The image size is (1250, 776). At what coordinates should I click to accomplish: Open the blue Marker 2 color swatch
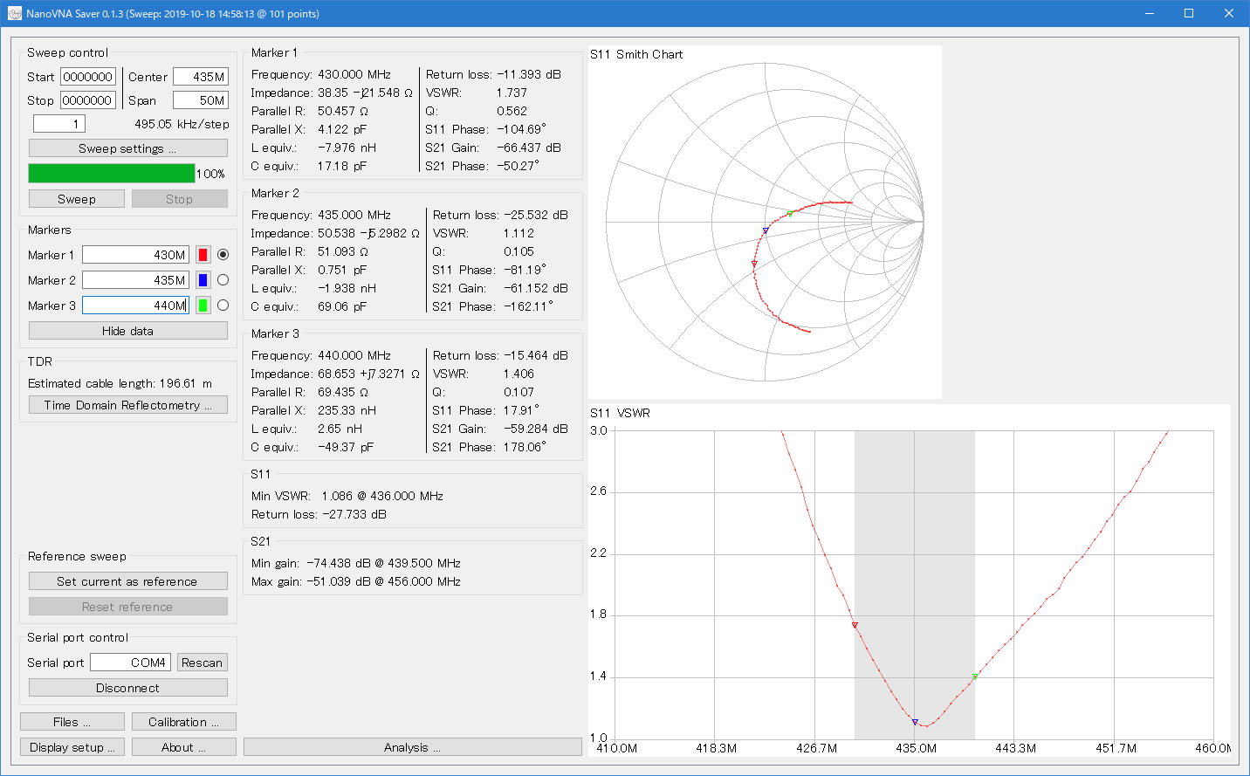tap(203, 280)
